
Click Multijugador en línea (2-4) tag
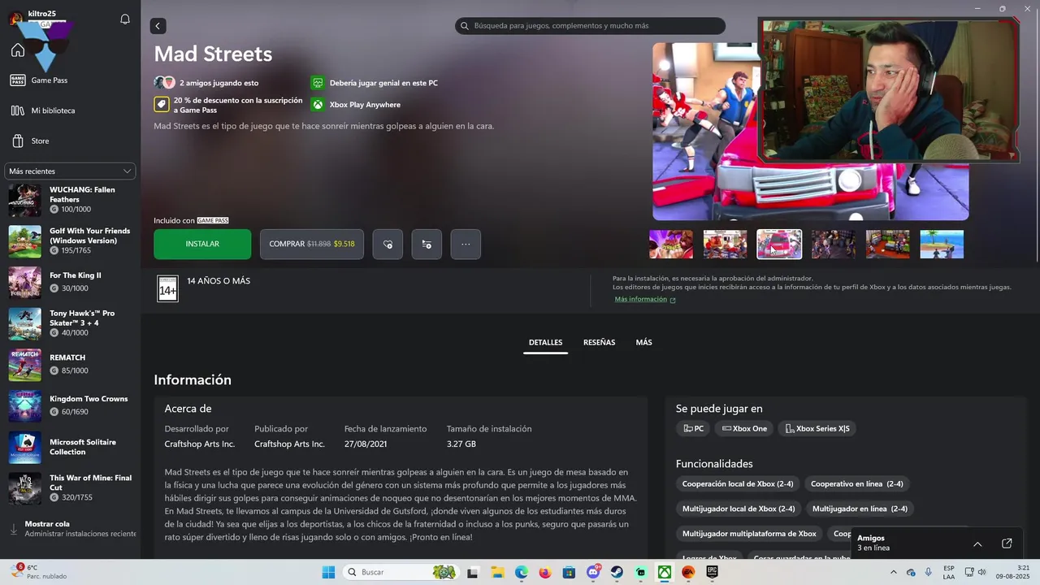coord(860,509)
